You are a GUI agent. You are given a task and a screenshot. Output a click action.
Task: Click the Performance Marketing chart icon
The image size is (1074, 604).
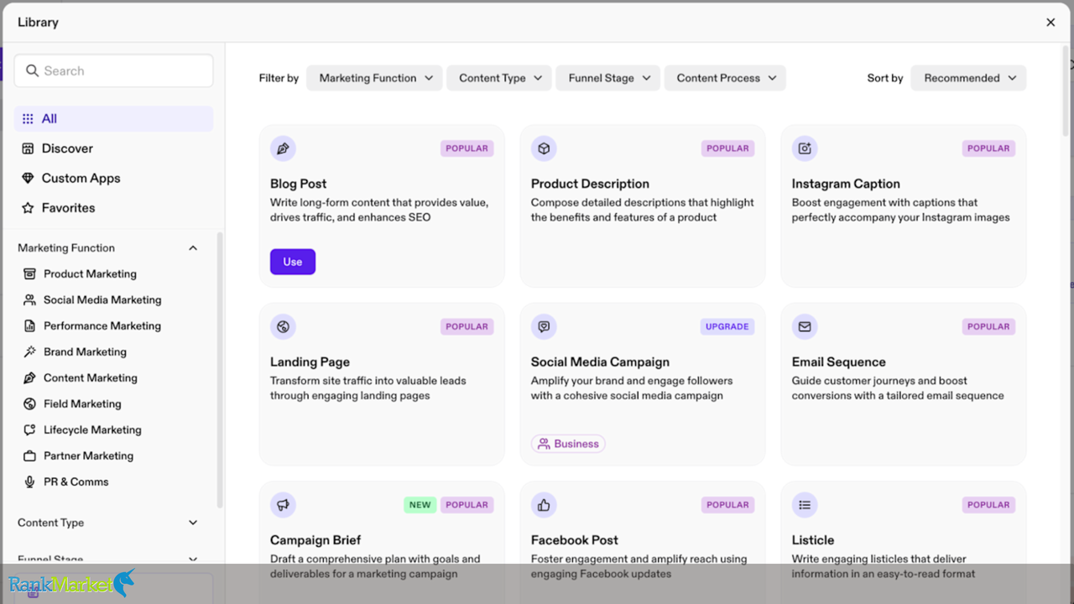pyautogui.click(x=29, y=325)
